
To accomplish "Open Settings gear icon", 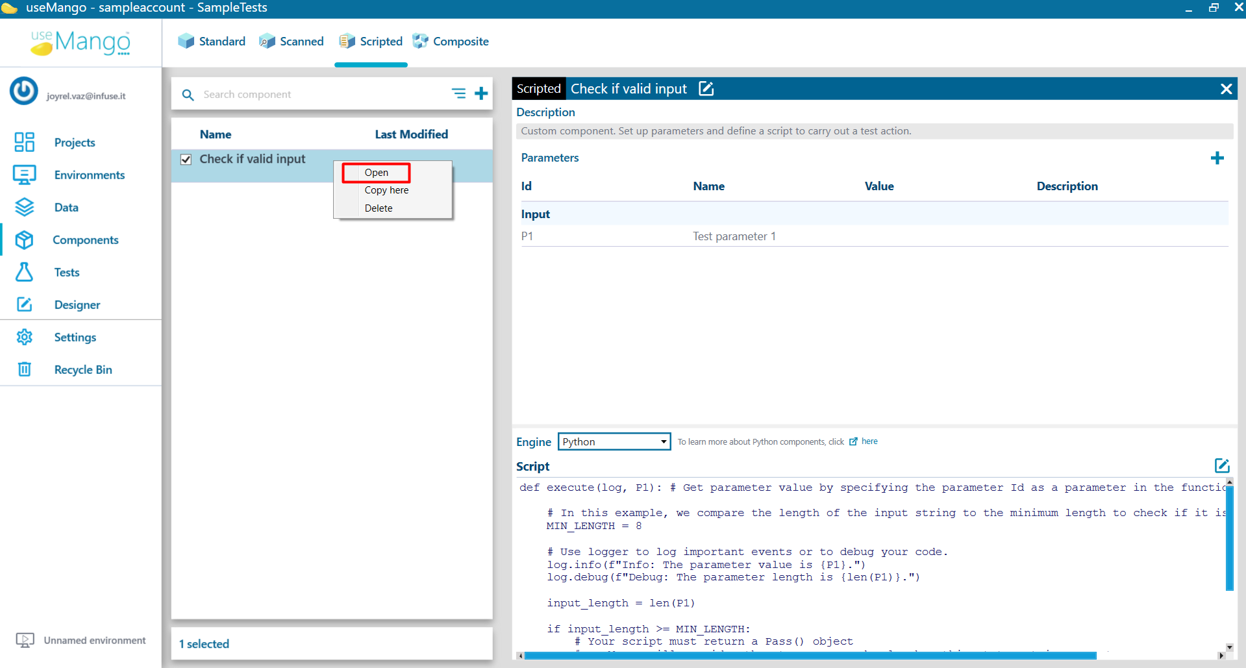I will click(x=24, y=337).
